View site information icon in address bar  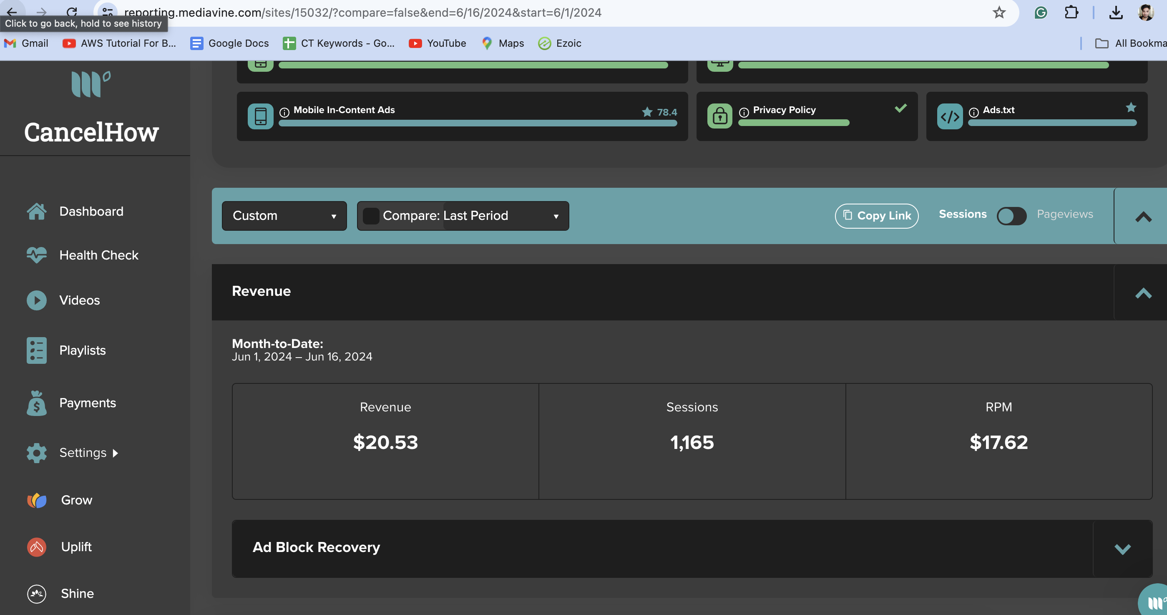coord(107,12)
